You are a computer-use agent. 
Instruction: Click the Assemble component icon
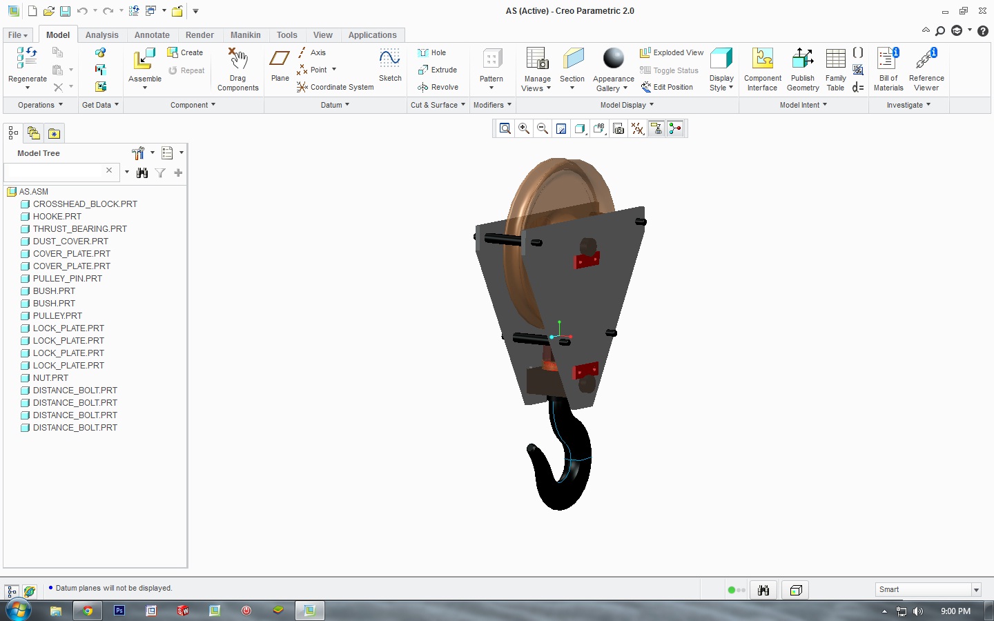coord(144,61)
